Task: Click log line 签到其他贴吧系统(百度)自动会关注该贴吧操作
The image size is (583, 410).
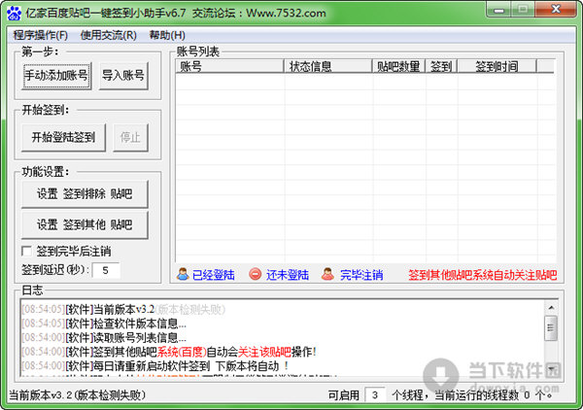Action: pyautogui.click(x=169, y=352)
